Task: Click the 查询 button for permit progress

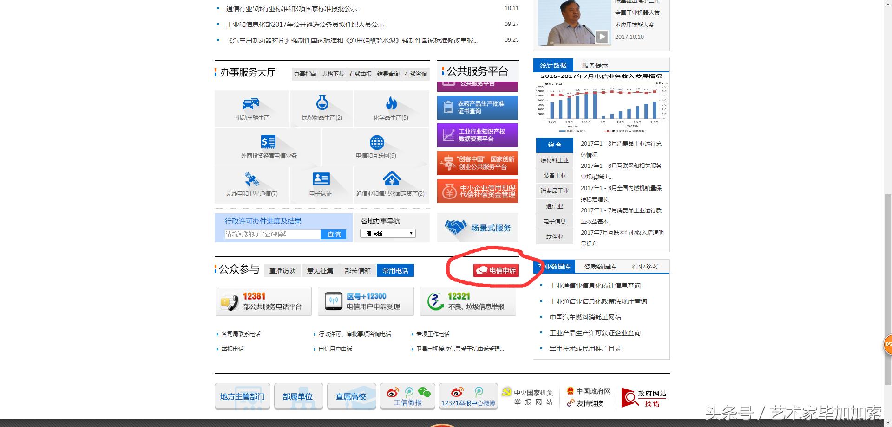Action: pyautogui.click(x=334, y=234)
